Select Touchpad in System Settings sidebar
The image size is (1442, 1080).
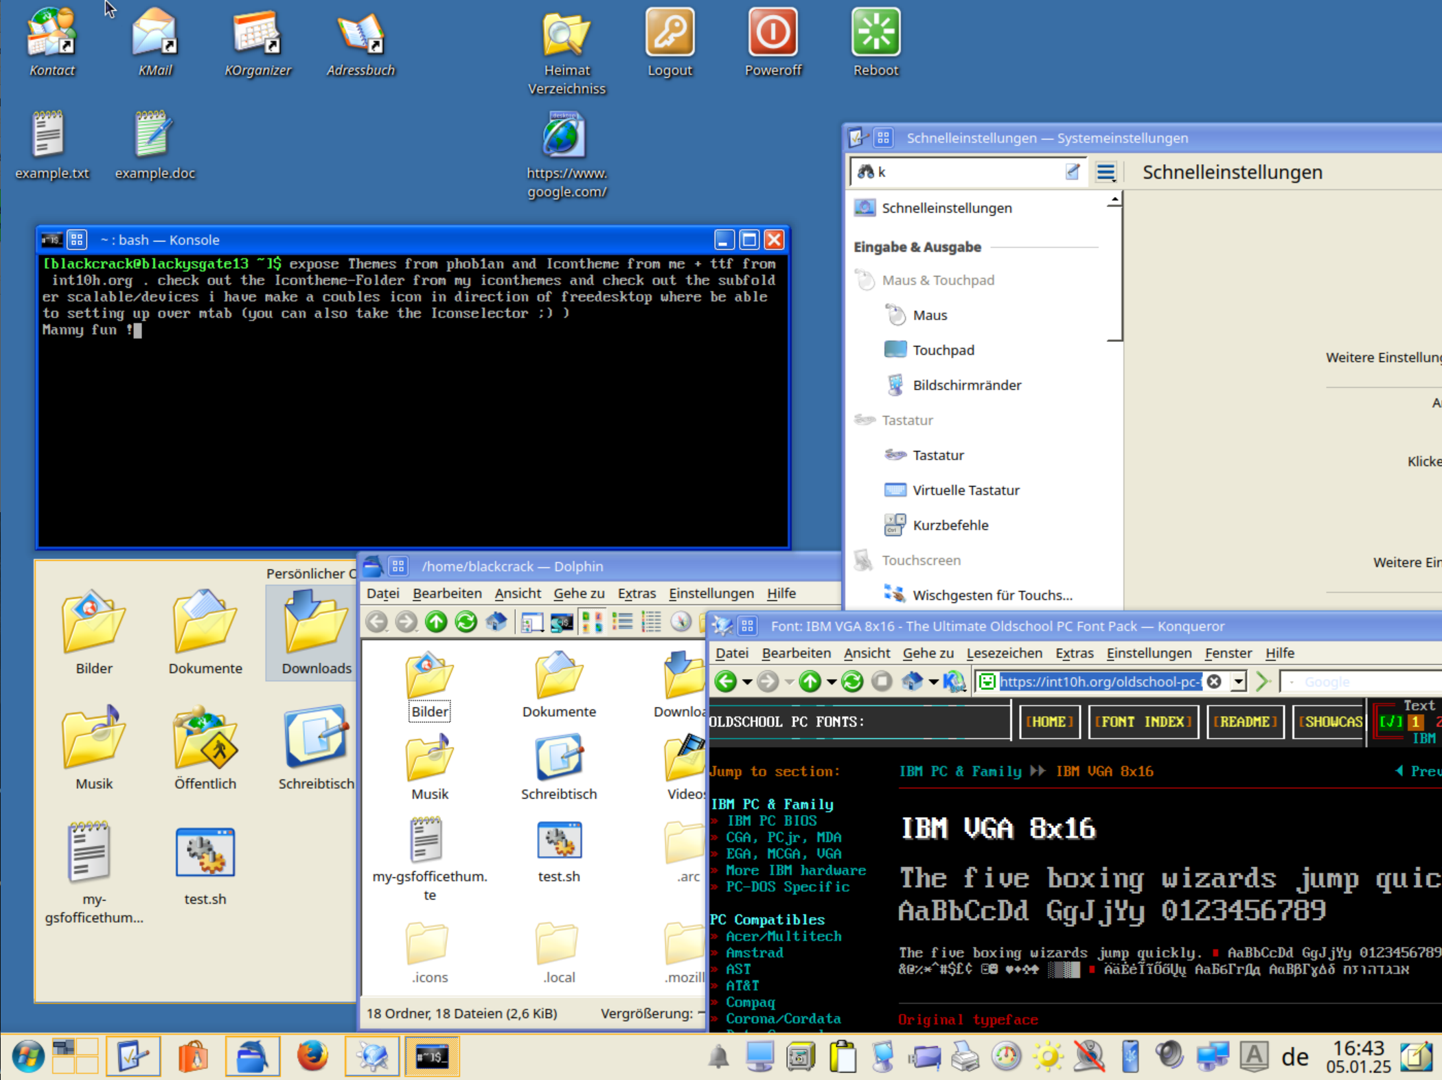tap(943, 350)
